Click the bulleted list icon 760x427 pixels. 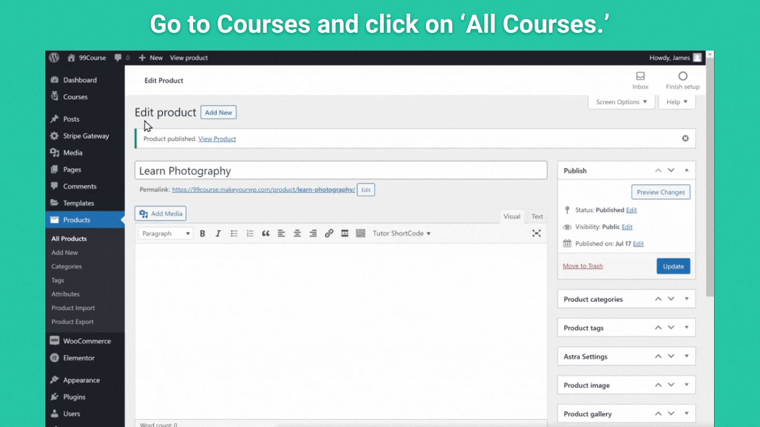[234, 234]
